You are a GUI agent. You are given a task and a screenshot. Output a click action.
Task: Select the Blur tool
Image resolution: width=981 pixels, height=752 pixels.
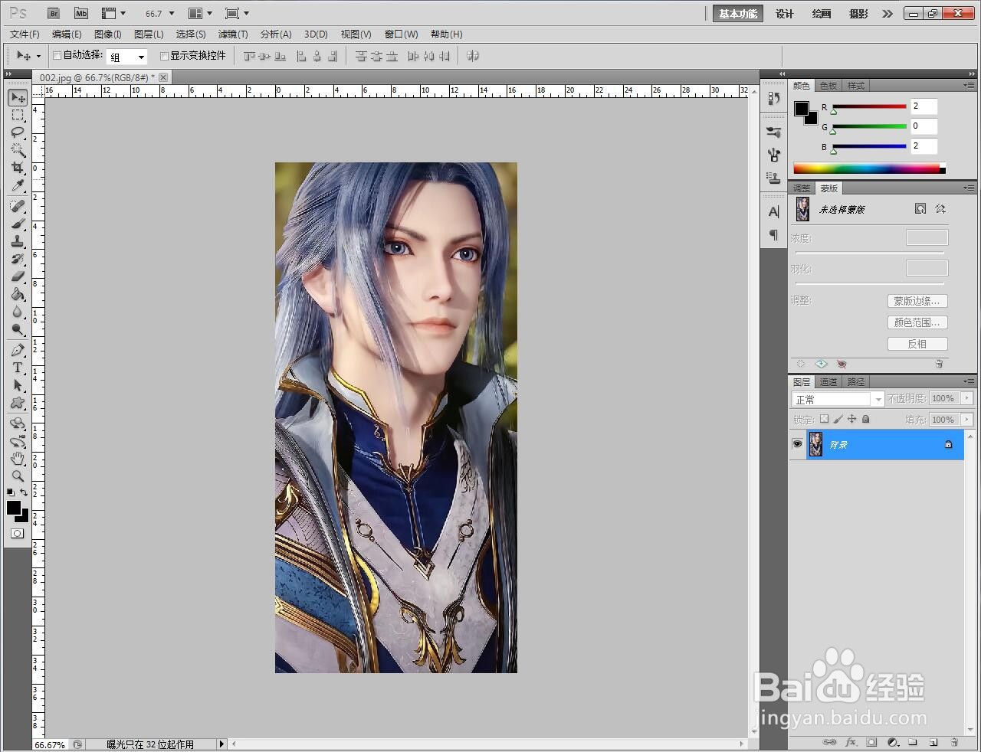18,312
